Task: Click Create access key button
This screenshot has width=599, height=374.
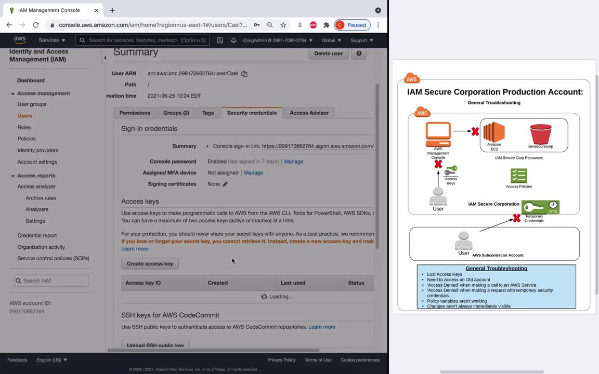Action: click(x=150, y=264)
